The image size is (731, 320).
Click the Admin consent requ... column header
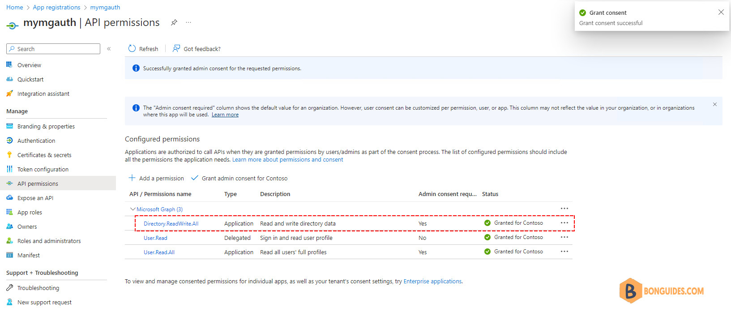tap(448, 194)
